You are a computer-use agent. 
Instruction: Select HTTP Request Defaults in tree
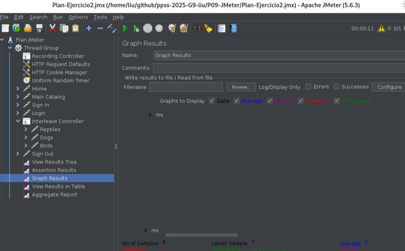(x=61, y=64)
